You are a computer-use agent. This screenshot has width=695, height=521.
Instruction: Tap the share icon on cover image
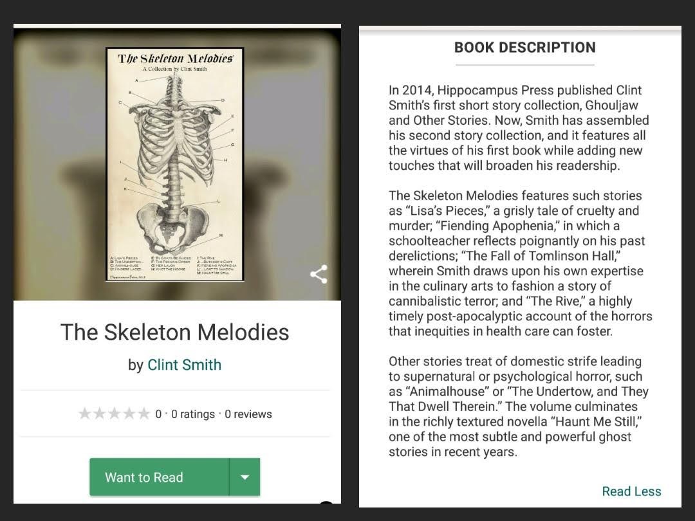[x=319, y=274]
